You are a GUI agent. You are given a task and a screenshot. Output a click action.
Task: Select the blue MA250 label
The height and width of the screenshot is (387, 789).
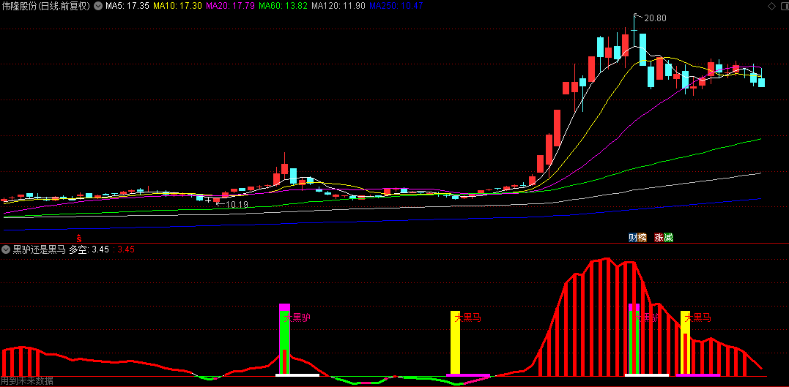pyautogui.click(x=396, y=6)
